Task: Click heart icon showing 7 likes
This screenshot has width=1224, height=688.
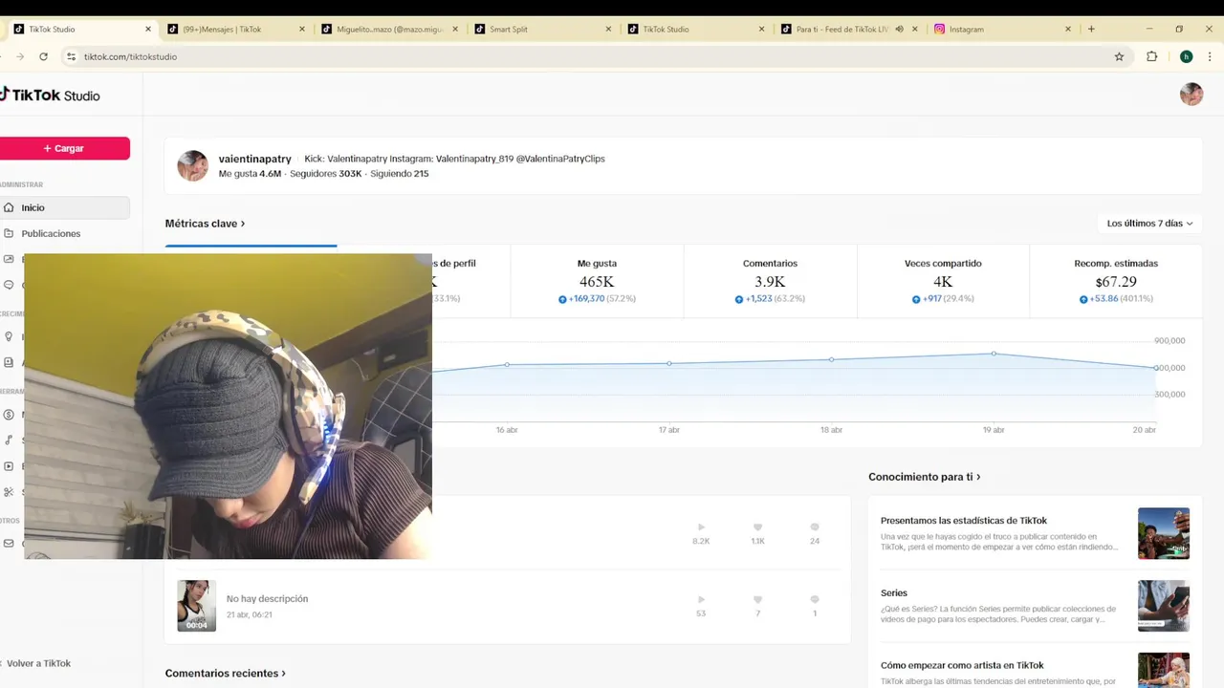Action: [757, 599]
